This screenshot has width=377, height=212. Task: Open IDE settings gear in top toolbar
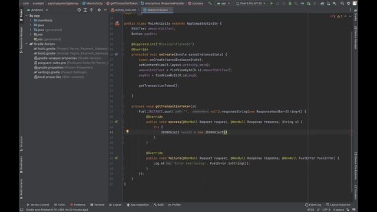pos(348,4)
